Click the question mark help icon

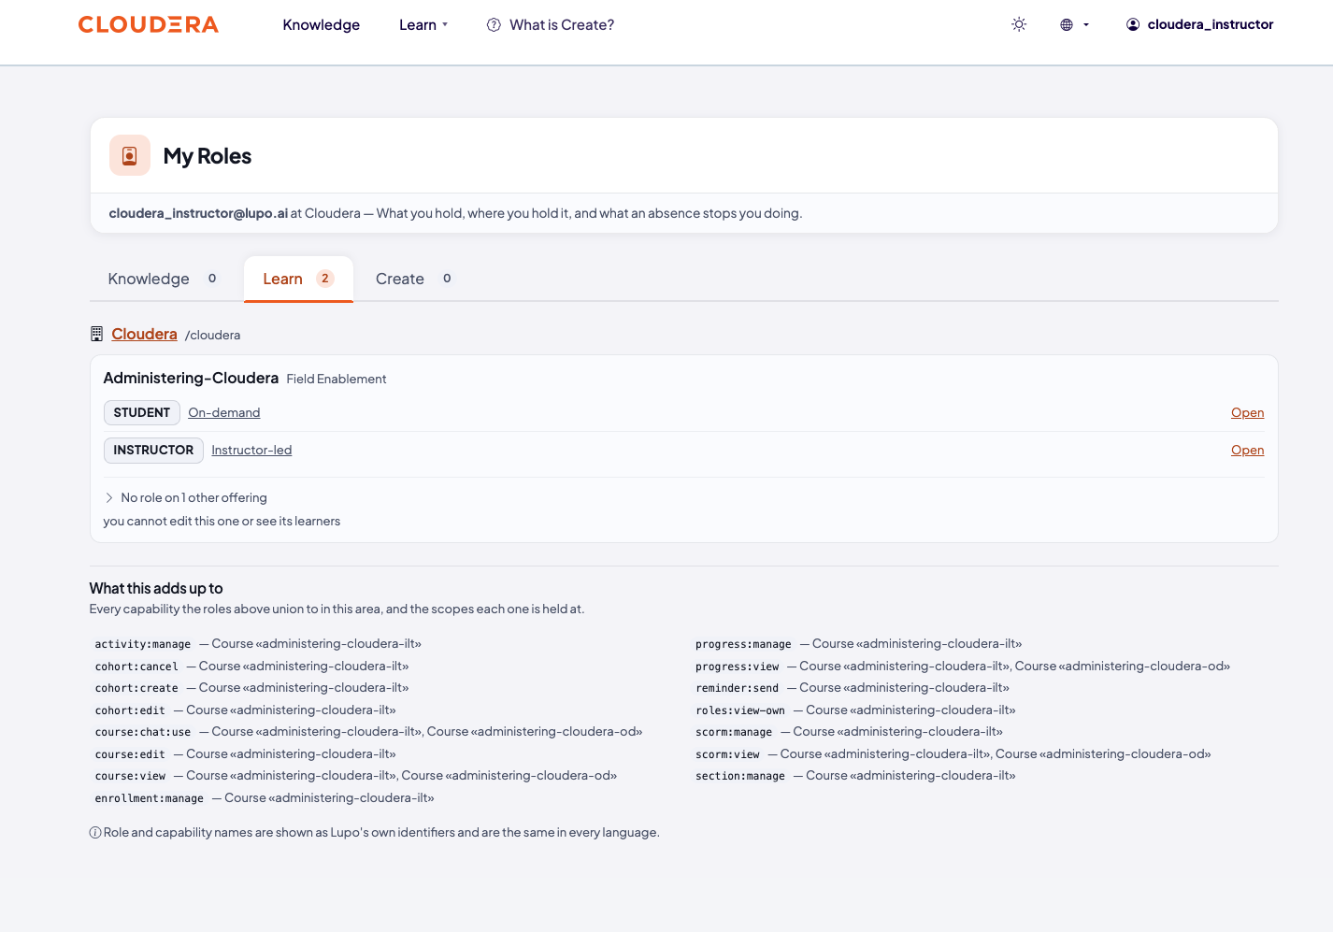[494, 25]
